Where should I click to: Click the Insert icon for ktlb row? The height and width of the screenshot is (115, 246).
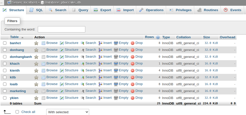point(100,77)
